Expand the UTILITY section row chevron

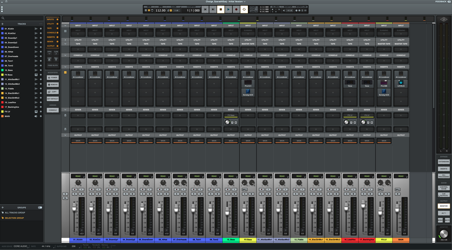[x=65, y=40]
